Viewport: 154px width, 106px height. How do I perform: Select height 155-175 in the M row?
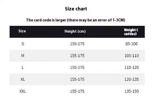pyautogui.click(x=77, y=56)
